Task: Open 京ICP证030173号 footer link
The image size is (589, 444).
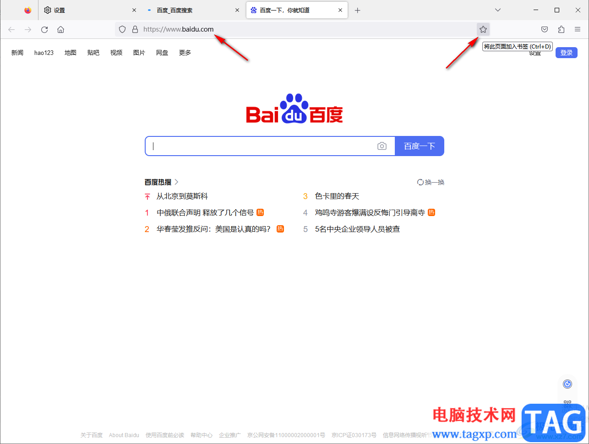Action: 354,435
